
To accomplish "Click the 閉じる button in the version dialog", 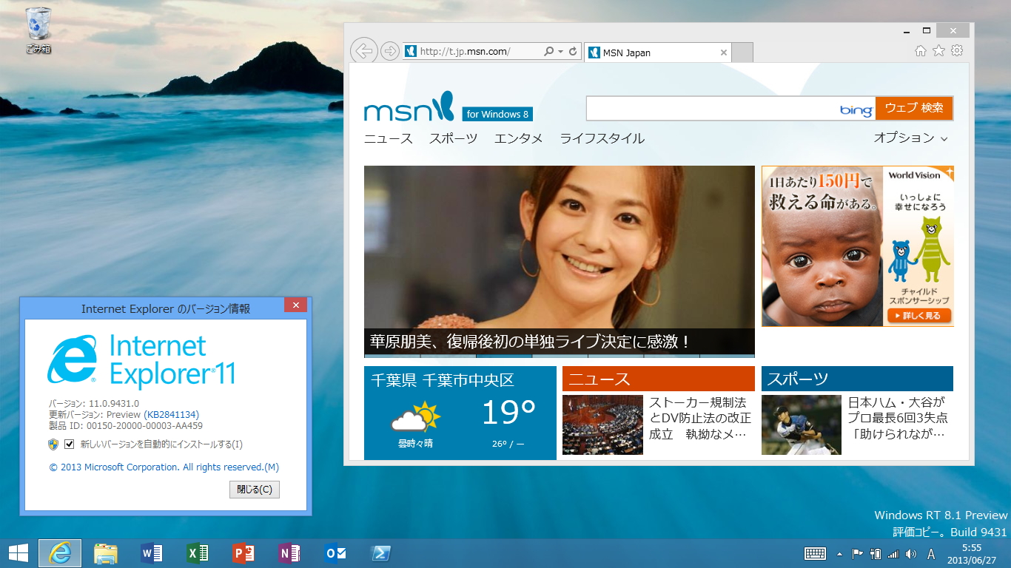I will point(254,490).
